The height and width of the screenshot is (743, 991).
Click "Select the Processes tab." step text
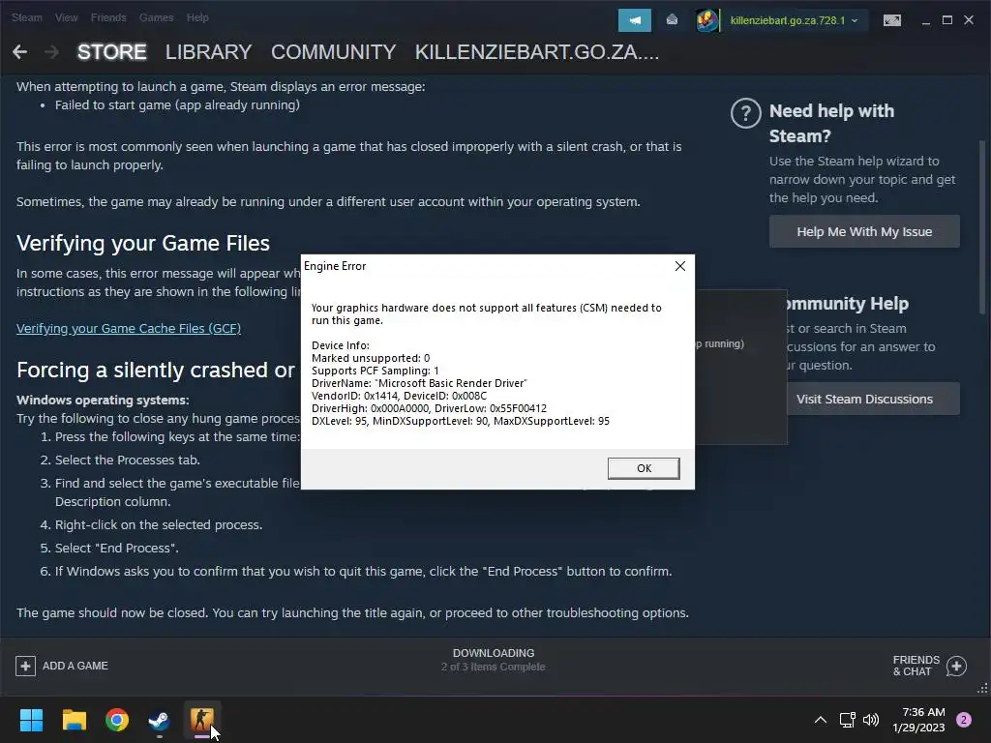click(127, 460)
